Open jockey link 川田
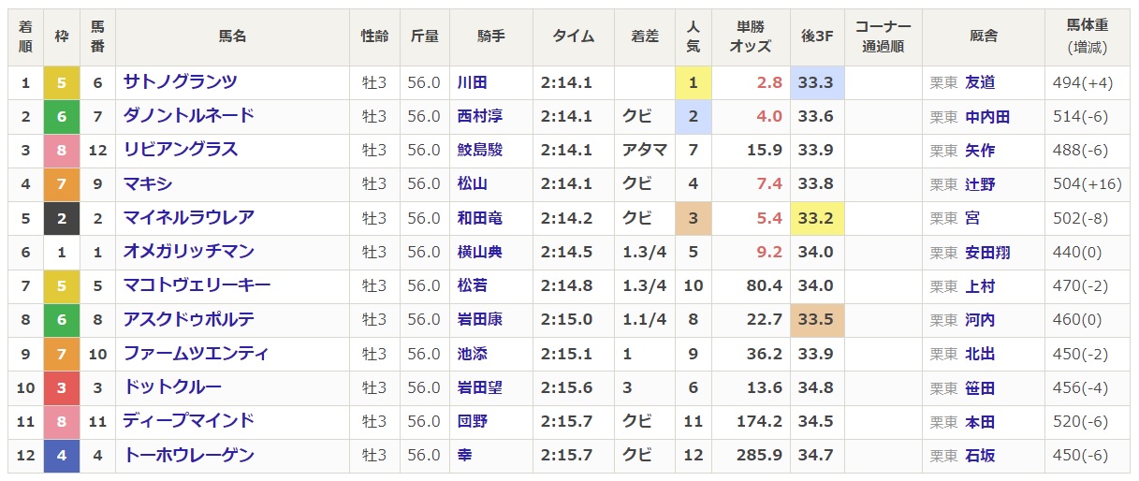This screenshot has height=481, width=1139. point(472,82)
